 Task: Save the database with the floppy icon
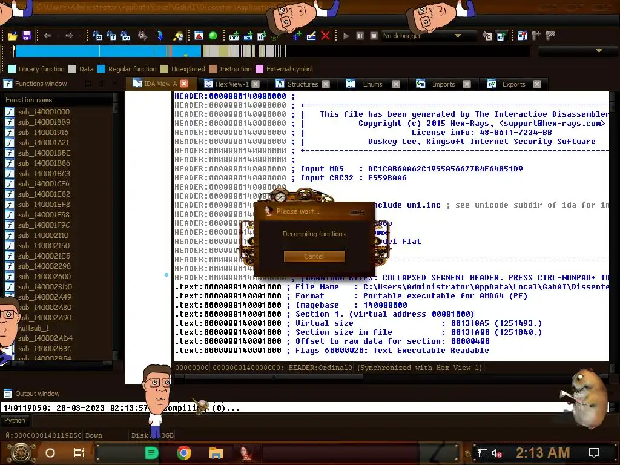pos(27,36)
